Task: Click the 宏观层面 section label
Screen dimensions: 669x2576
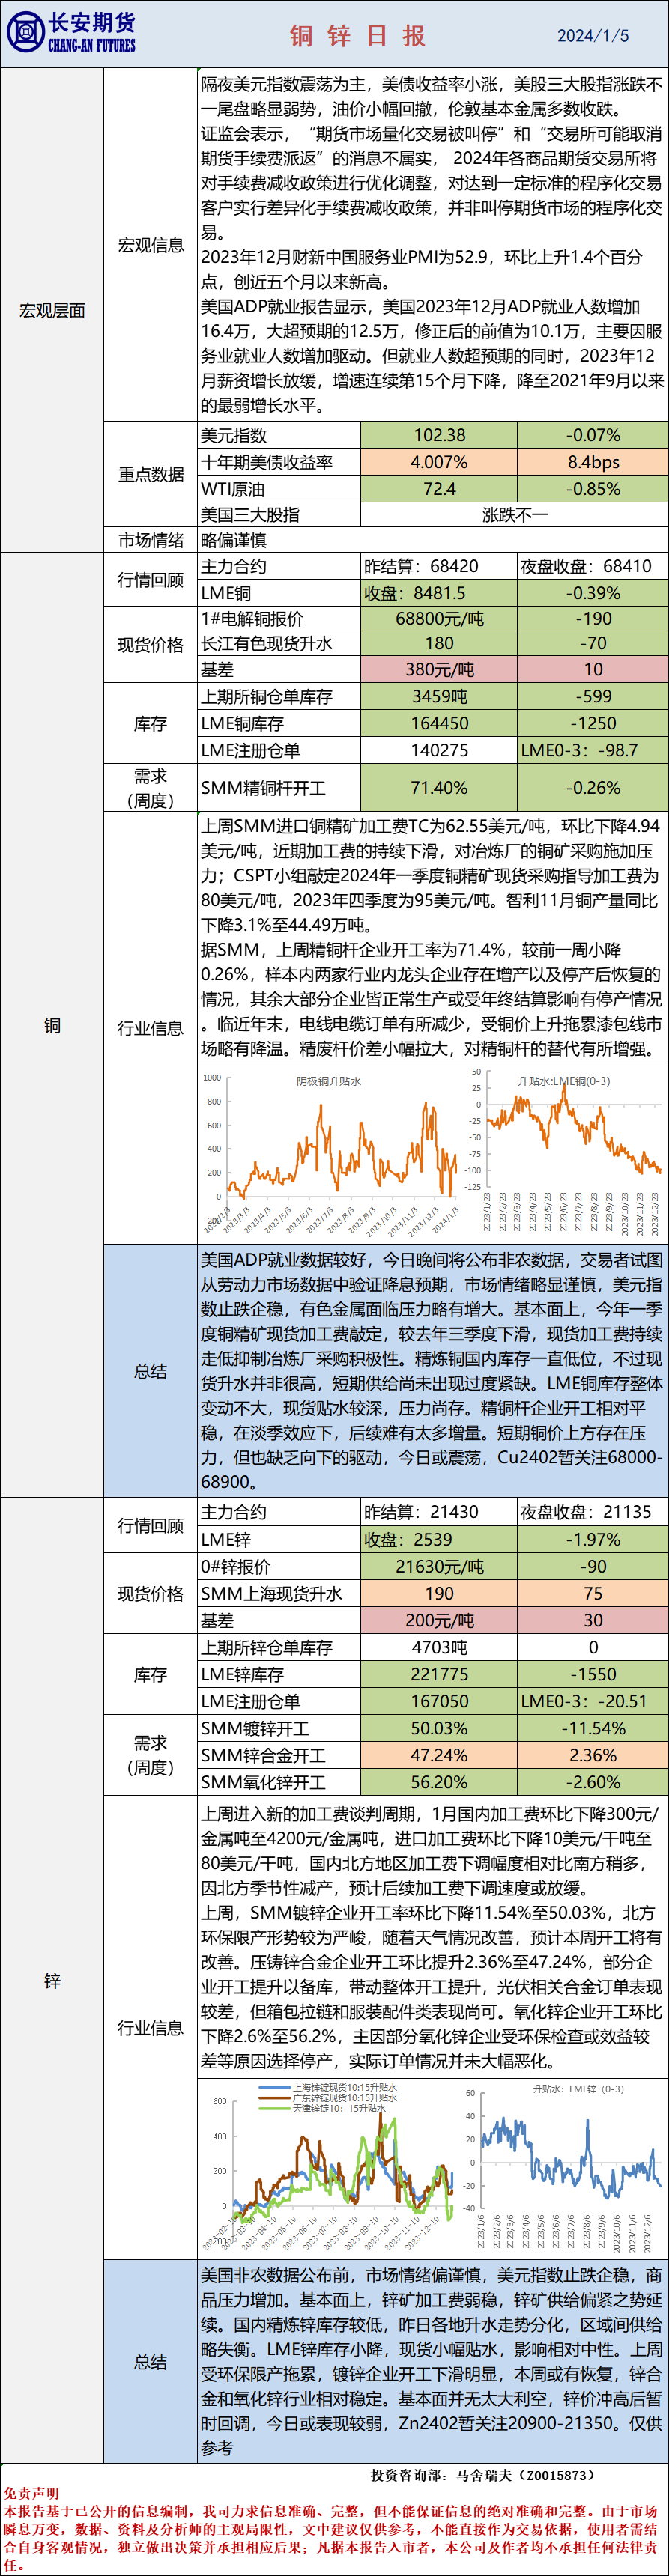Action: 52,310
